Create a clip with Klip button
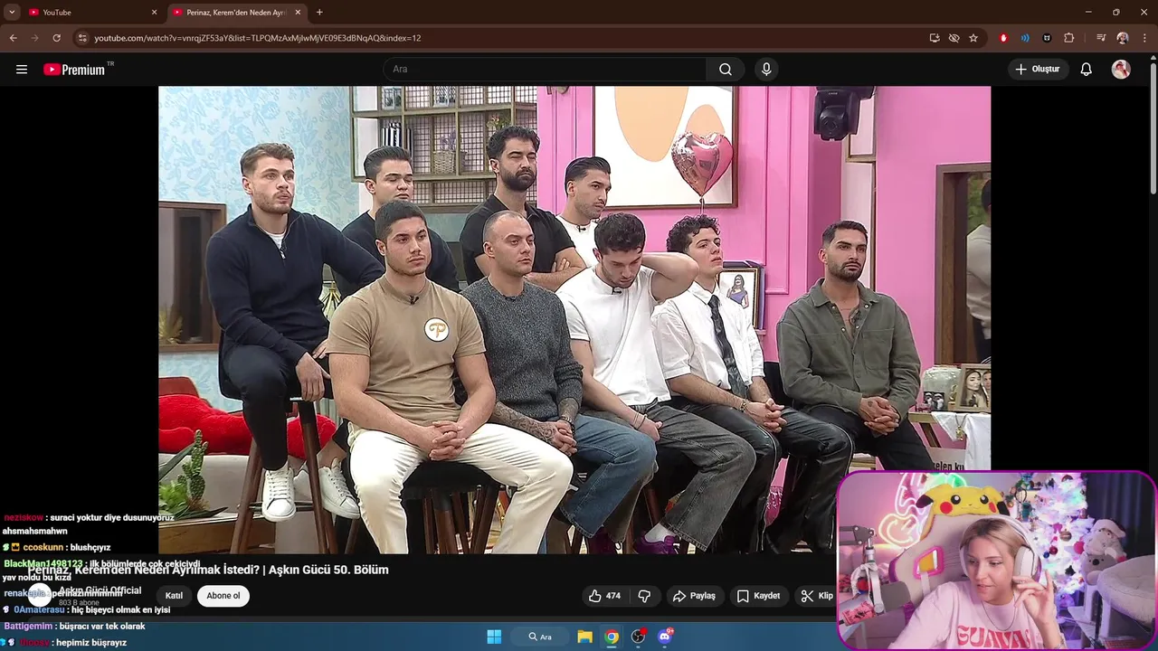The image size is (1158, 651). point(816,596)
